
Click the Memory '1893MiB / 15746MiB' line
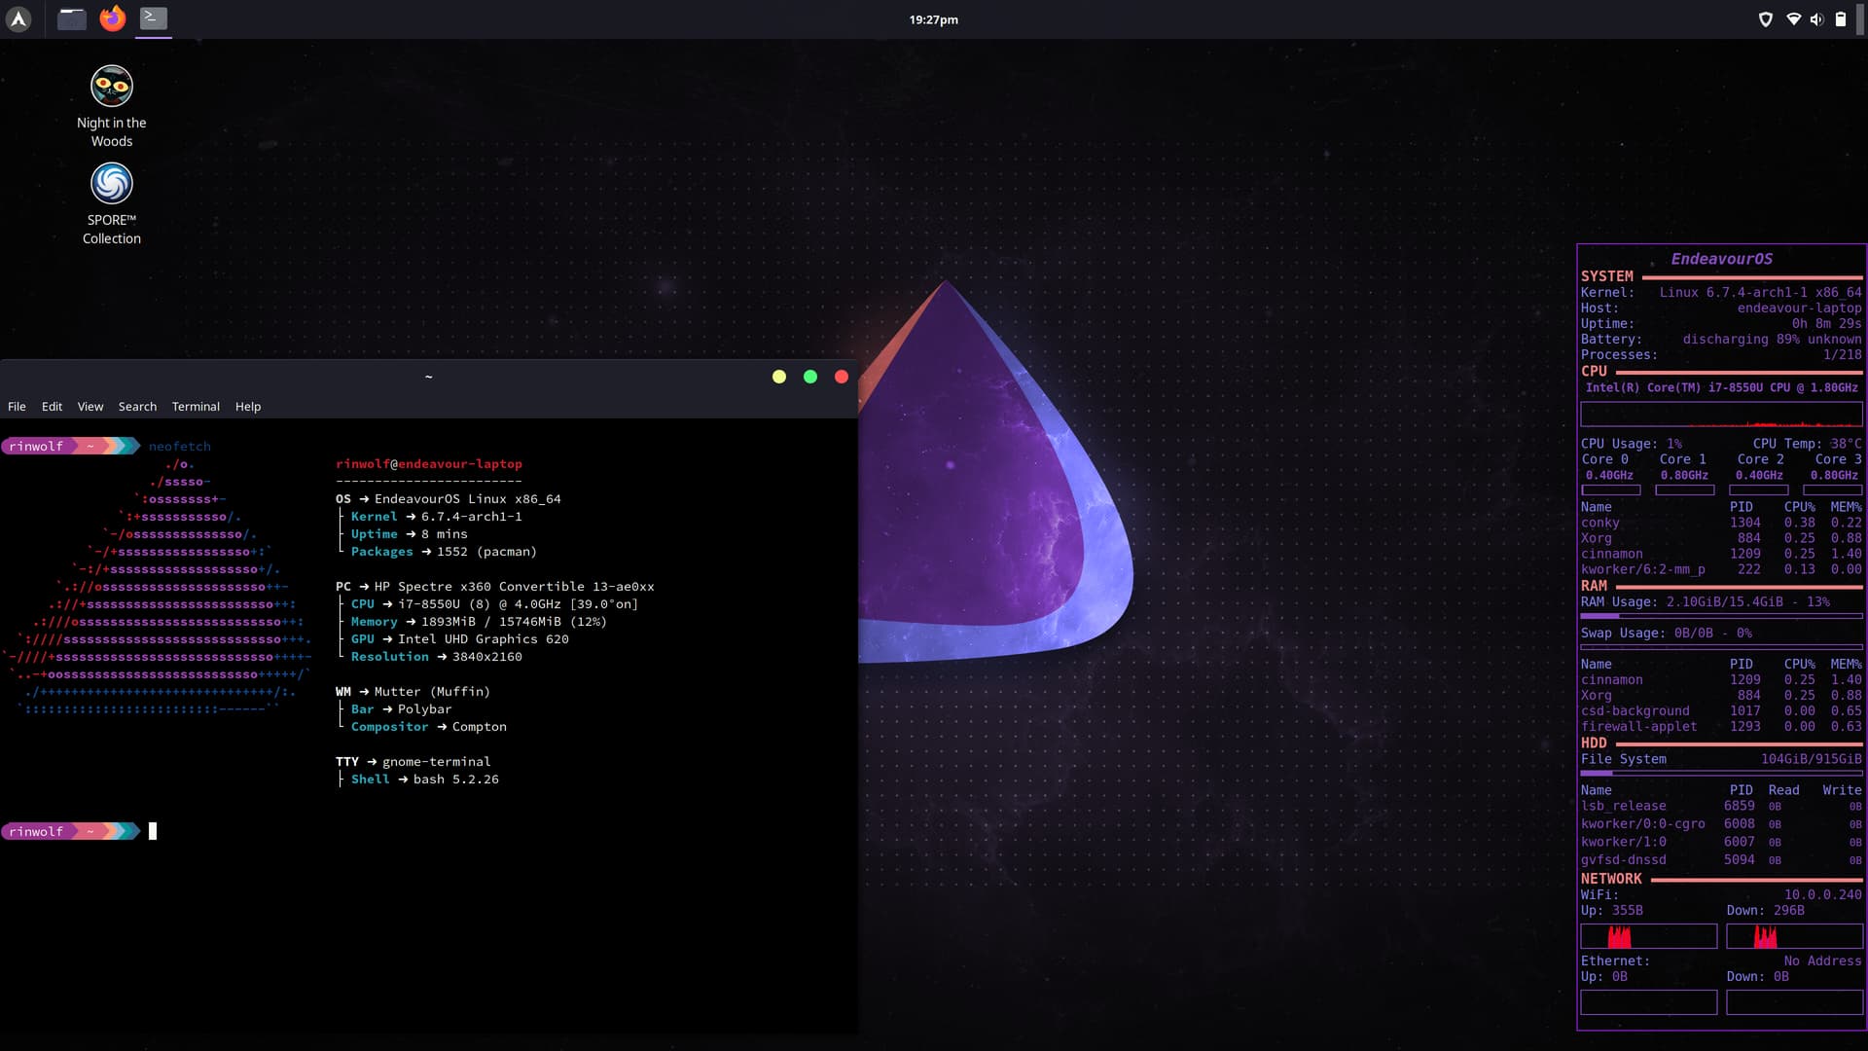(x=479, y=622)
